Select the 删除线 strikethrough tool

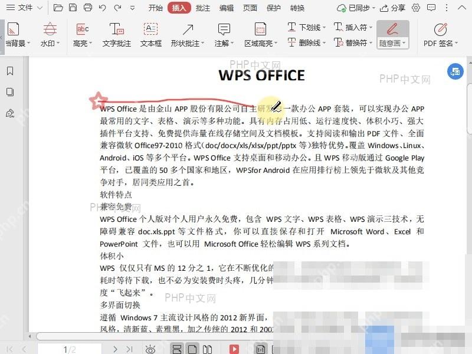pyautogui.click(x=304, y=42)
